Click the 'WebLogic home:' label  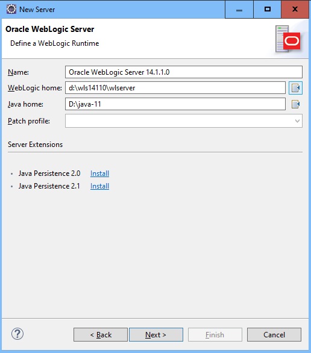point(35,88)
